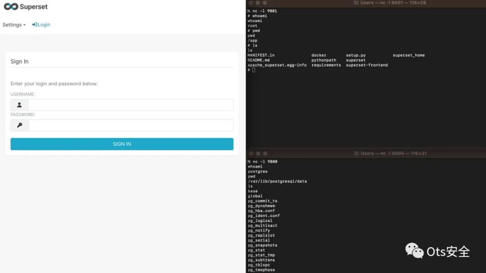The height and width of the screenshot is (273, 486).
Task: Maximize the nc -l 9000 terminal window
Action: [x=265, y=154]
